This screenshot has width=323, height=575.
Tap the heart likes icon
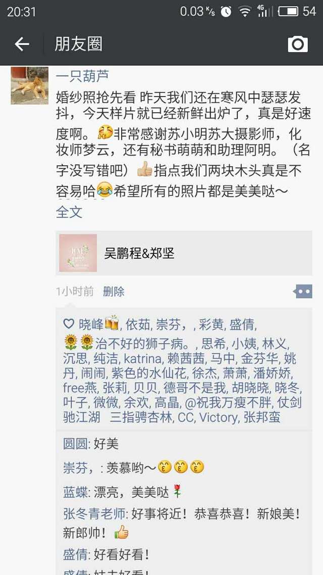coord(69,324)
